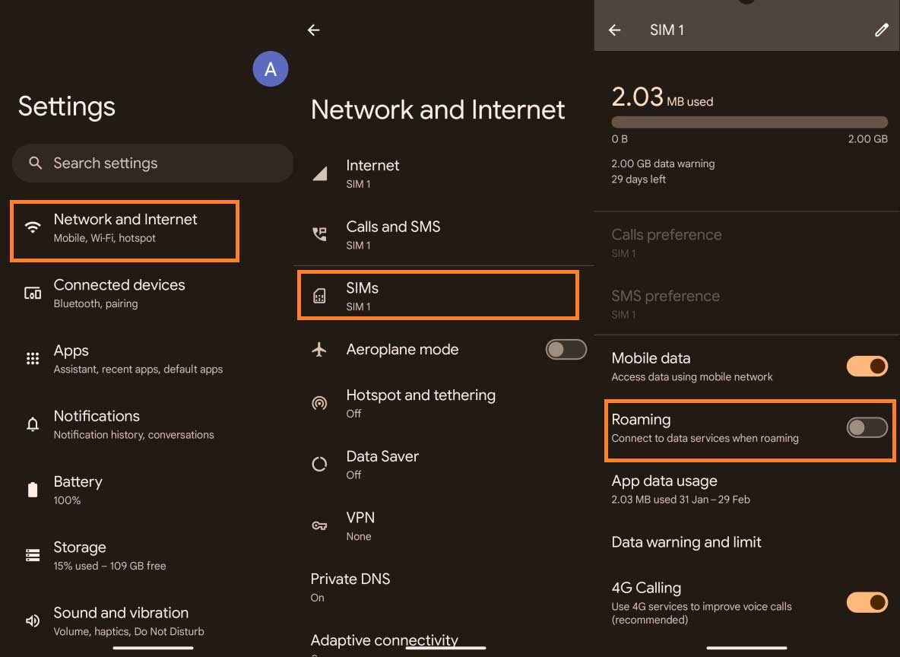Screen dimensions: 900x657
Task: Click the VPN key icon
Action: point(319,526)
